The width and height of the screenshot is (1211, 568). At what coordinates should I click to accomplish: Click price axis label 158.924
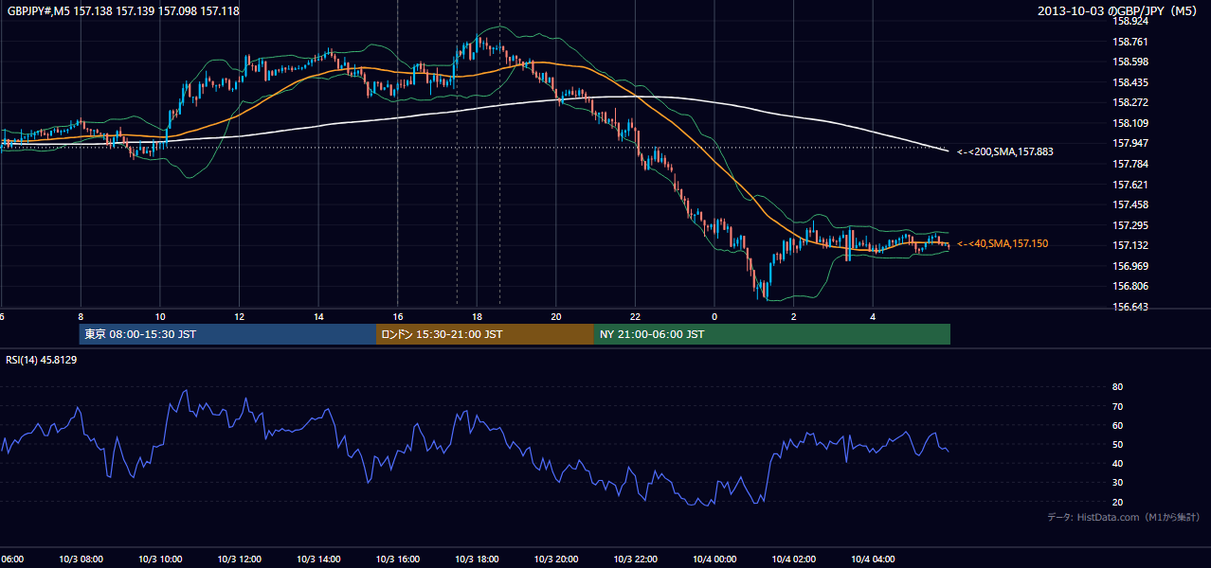click(x=1130, y=21)
